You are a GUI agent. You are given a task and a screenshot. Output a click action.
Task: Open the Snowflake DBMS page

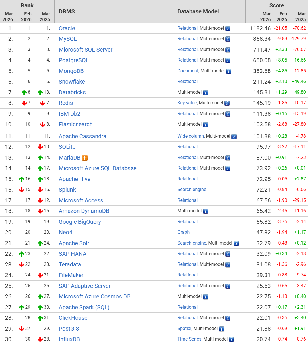(x=72, y=82)
